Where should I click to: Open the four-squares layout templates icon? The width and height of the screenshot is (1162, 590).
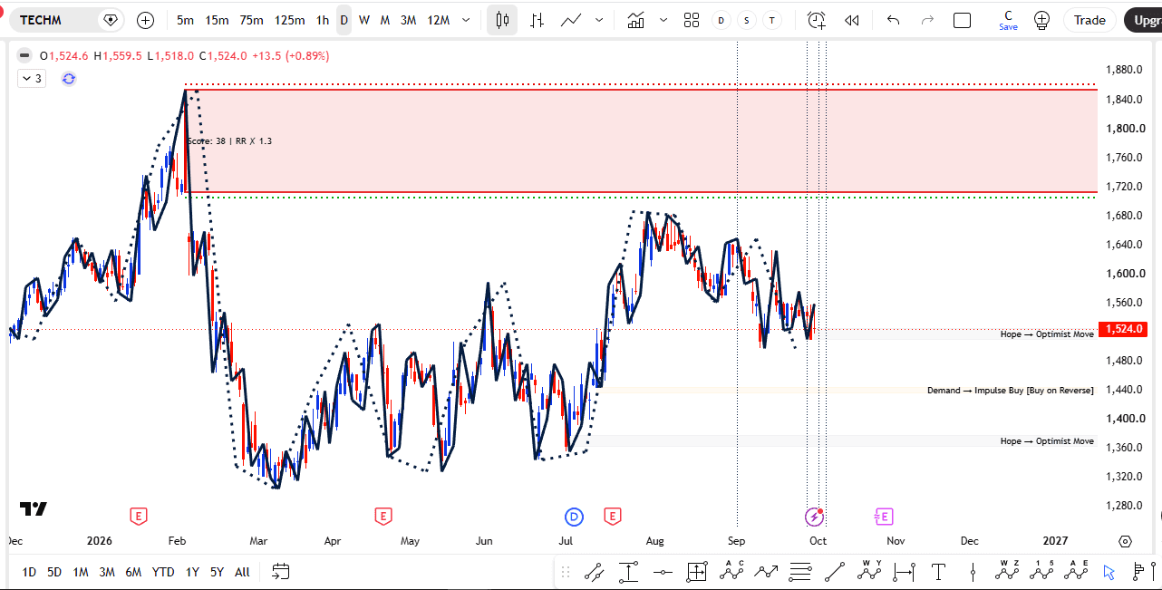tap(692, 20)
